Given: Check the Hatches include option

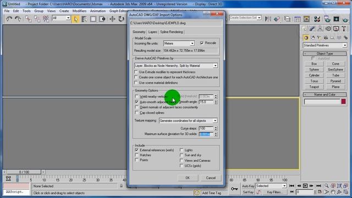Looking at the screenshot, I should (136, 155).
